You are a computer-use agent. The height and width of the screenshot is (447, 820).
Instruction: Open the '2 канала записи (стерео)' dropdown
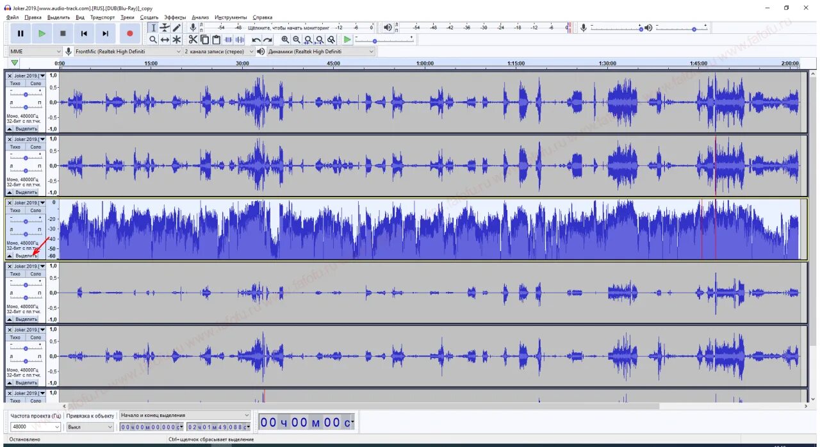click(218, 51)
